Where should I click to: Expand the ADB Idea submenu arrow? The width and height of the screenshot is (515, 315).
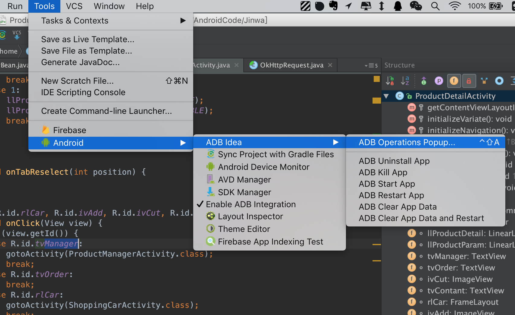335,142
